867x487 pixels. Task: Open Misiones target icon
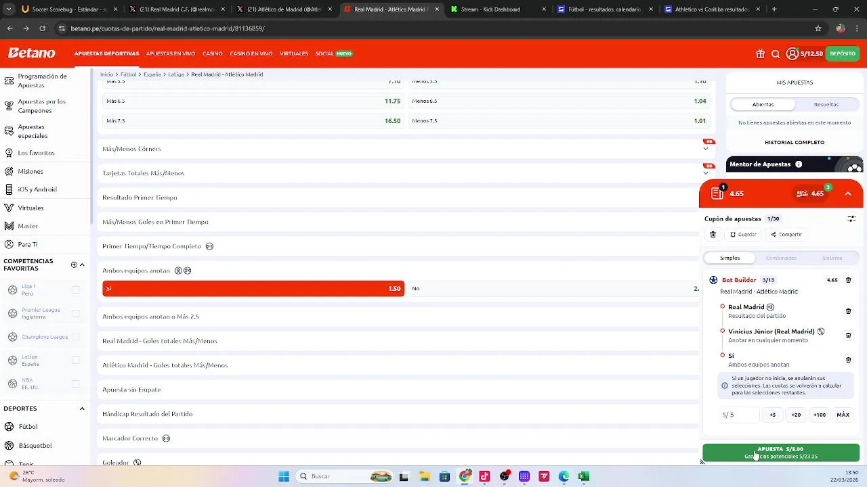coord(9,171)
